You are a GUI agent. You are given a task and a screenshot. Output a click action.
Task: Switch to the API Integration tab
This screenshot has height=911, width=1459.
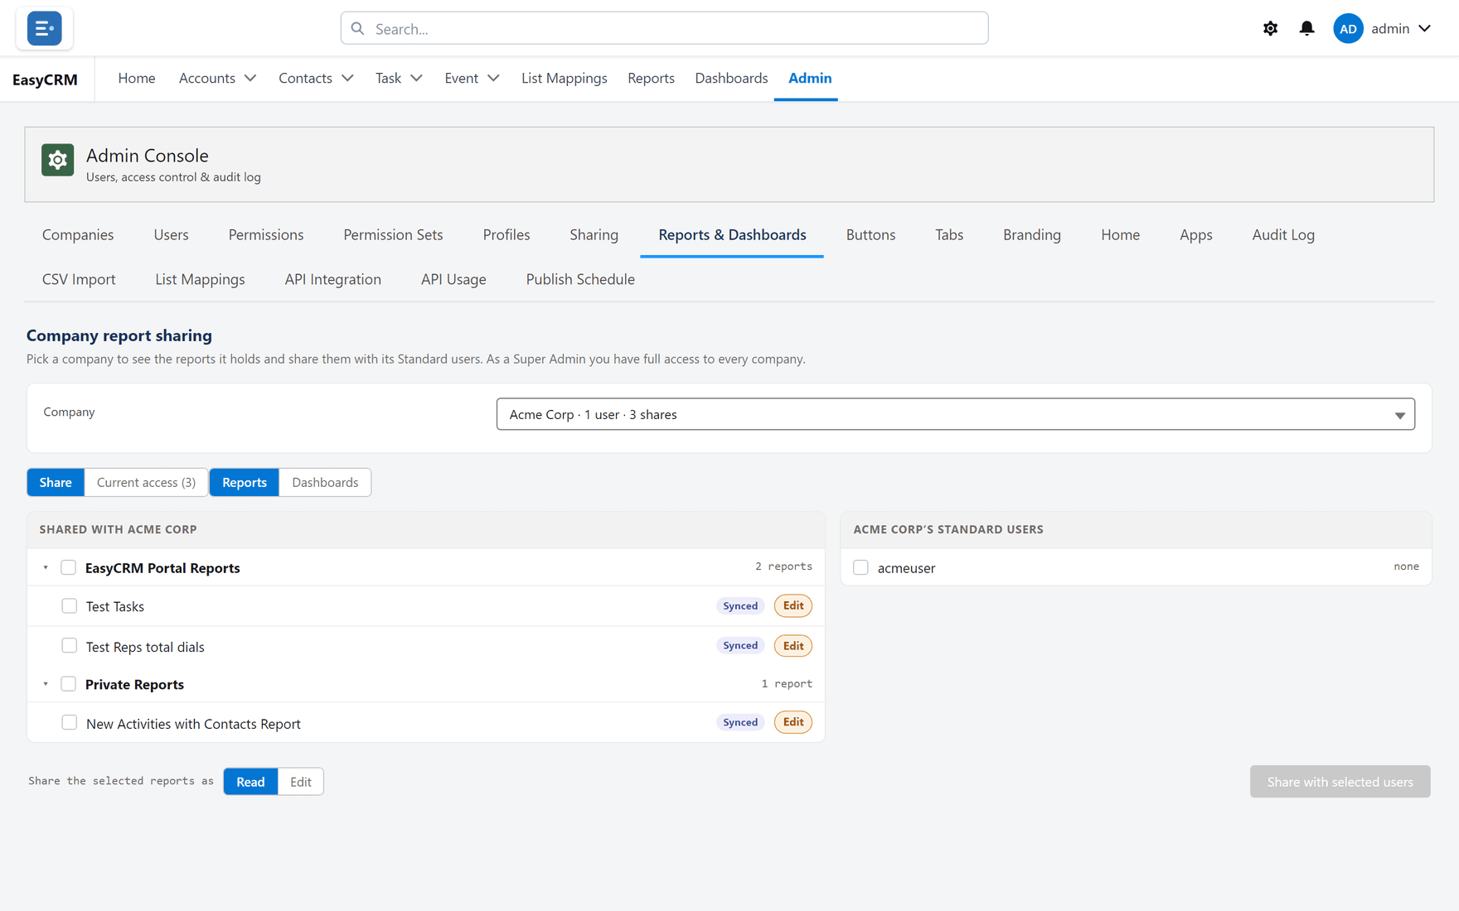(x=332, y=279)
